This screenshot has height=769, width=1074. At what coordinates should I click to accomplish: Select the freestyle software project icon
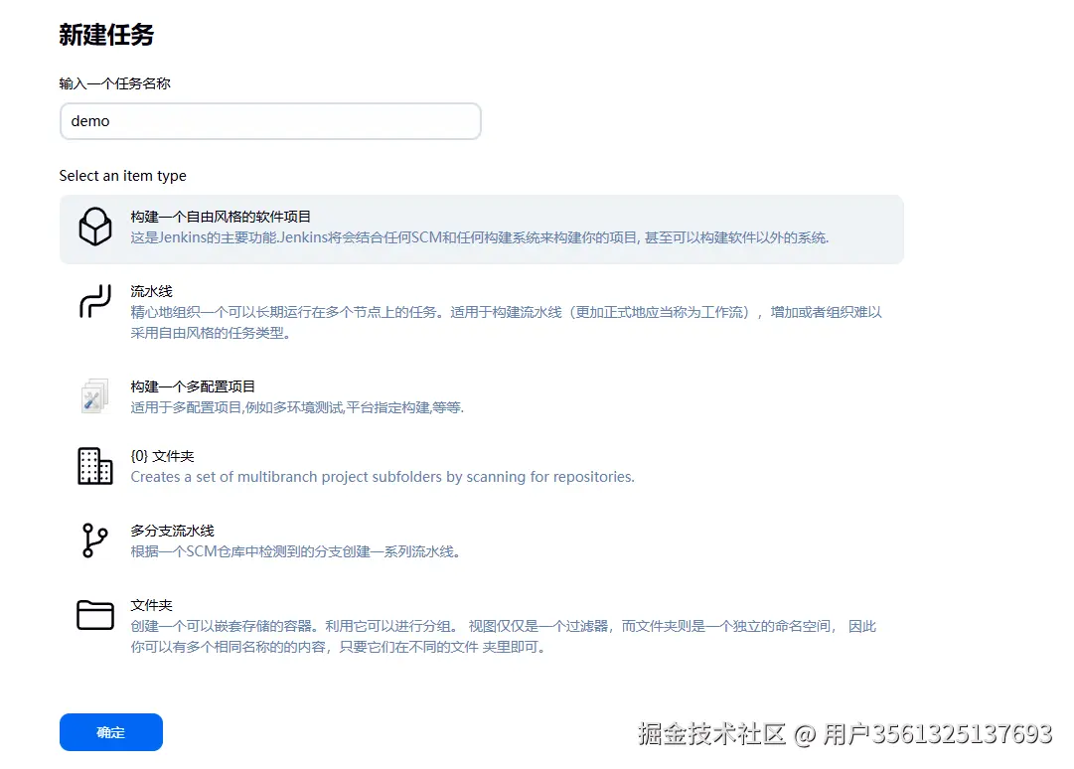(x=95, y=228)
